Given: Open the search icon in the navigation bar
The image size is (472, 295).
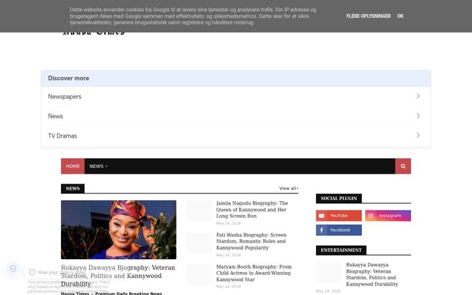Looking at the screenshot, I should 403,166.
